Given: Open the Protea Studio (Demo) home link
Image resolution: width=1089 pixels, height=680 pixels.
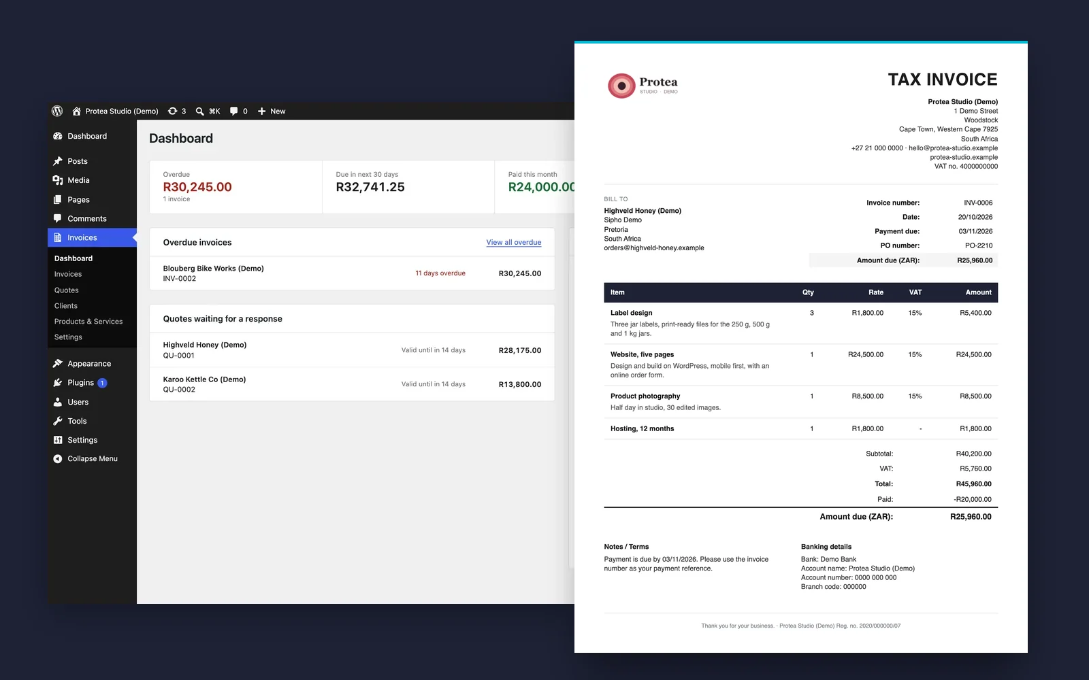Looking at the screenshot, I should point(115,111).
